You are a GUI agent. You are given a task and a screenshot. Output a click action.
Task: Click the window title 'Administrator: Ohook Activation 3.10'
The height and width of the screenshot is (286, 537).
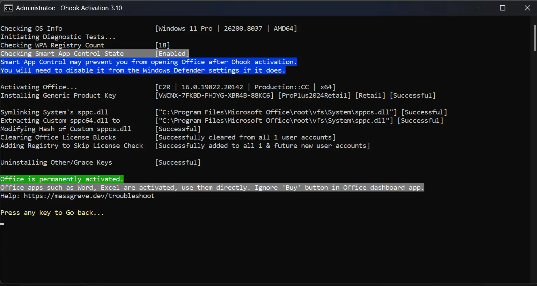coord(69,8)
